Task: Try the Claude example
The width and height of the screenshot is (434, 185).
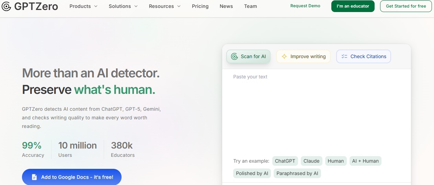Action: (x=311, y=161)
